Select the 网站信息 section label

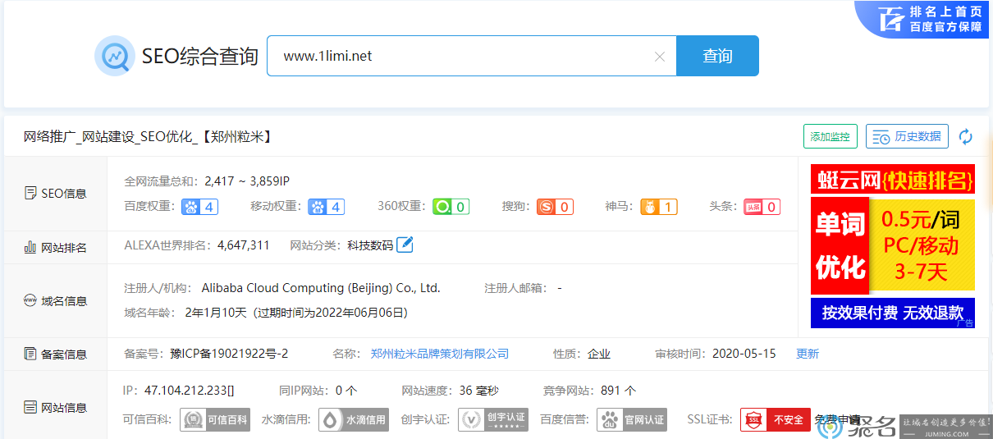point(55,407)
